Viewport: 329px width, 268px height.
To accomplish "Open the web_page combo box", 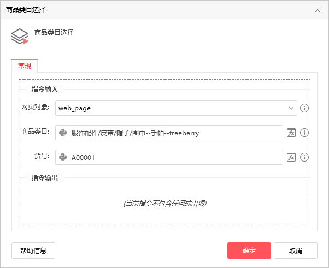I will coord(176,108).
